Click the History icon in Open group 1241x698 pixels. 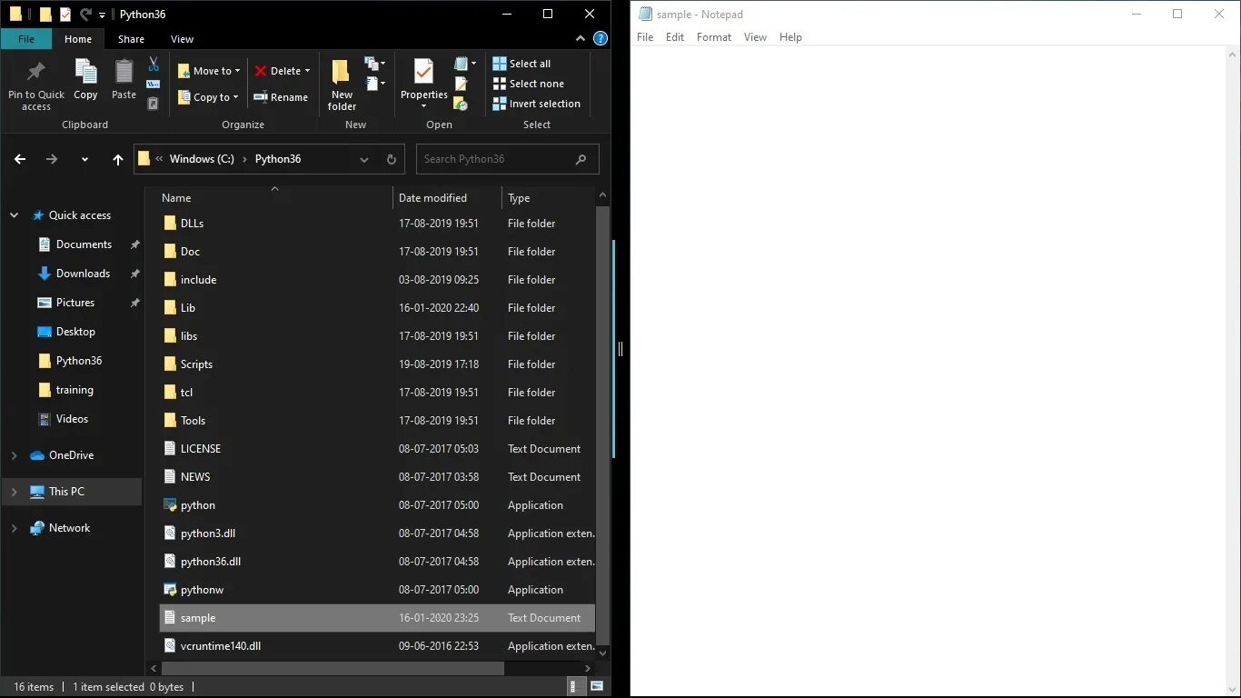coord(461,104)
